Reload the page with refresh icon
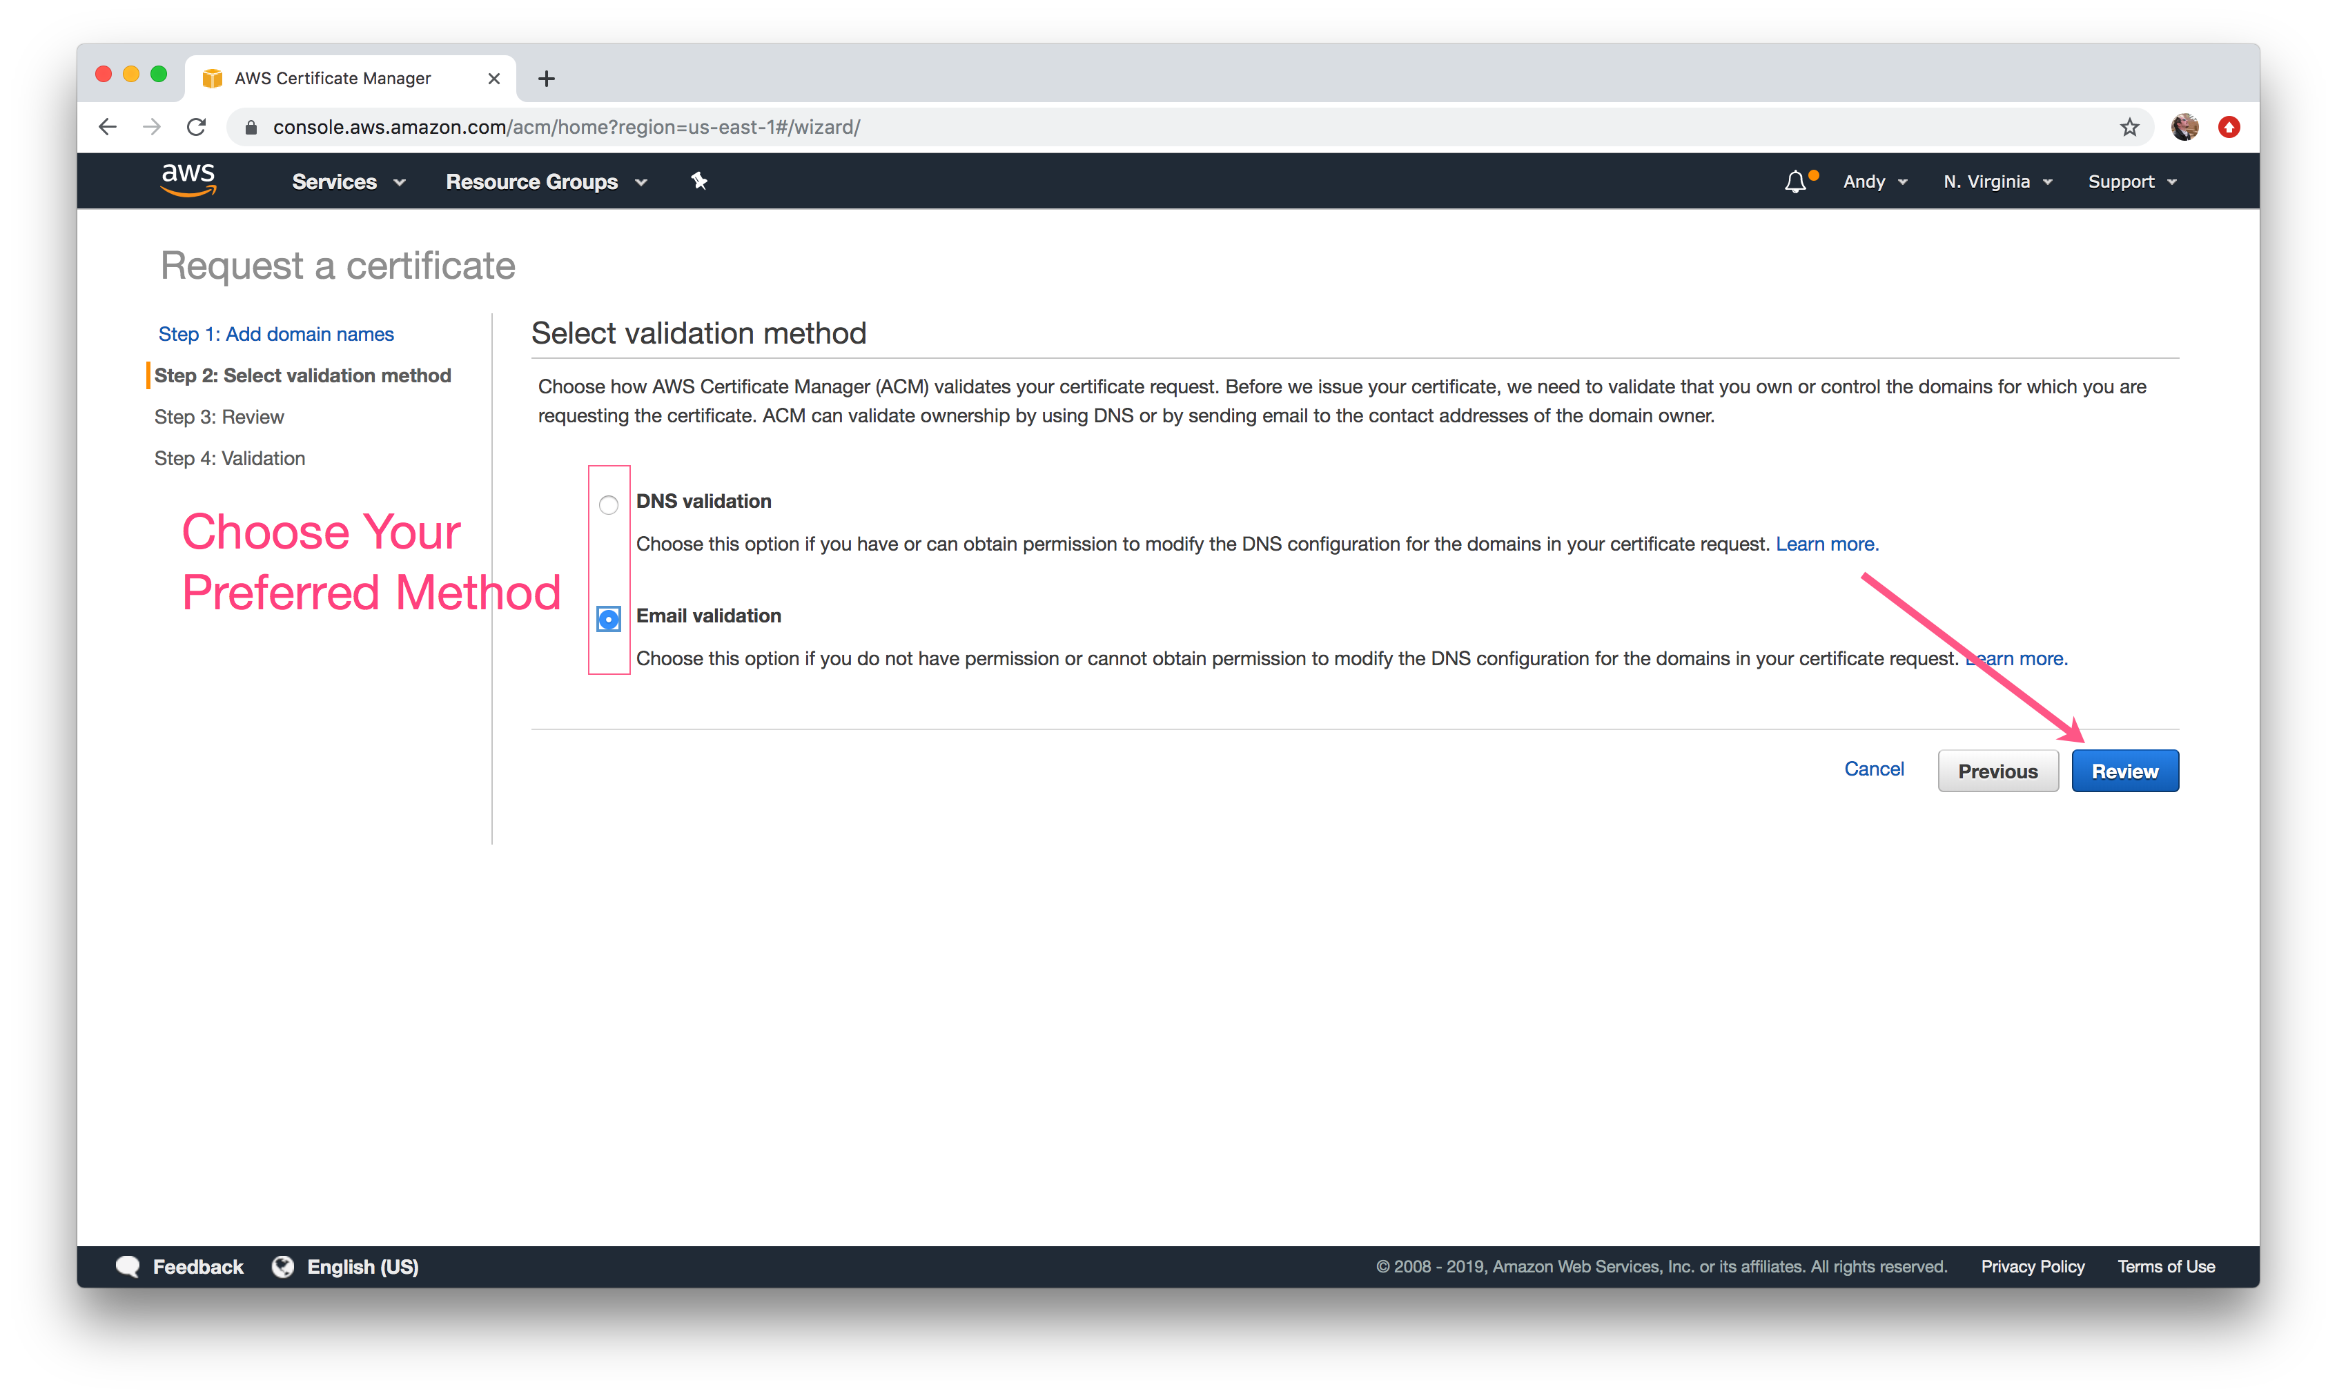The width and height of the screenshot is (2337, 1398). pos(196,127)
